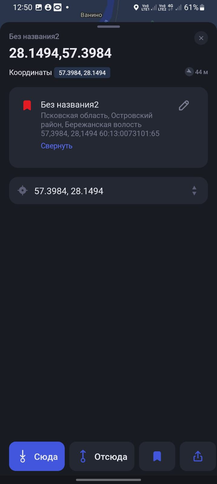Viewport: 217px width, 484px height.
Task: Tap the crosshair icon beside the coordinates
Action: 22,191
